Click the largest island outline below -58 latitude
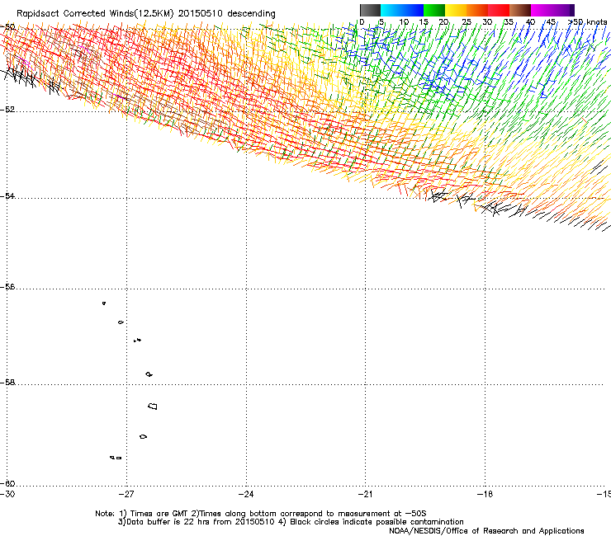This screenshot has width=611, height=536. click(153, 406)
